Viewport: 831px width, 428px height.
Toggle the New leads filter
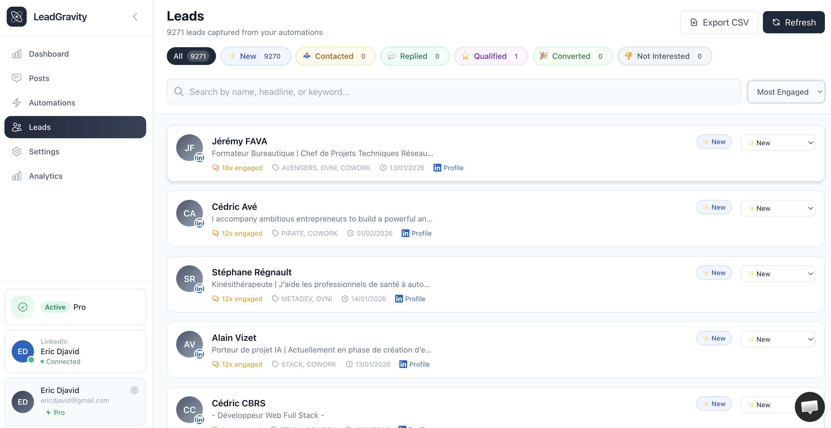(x=255, y=56)
